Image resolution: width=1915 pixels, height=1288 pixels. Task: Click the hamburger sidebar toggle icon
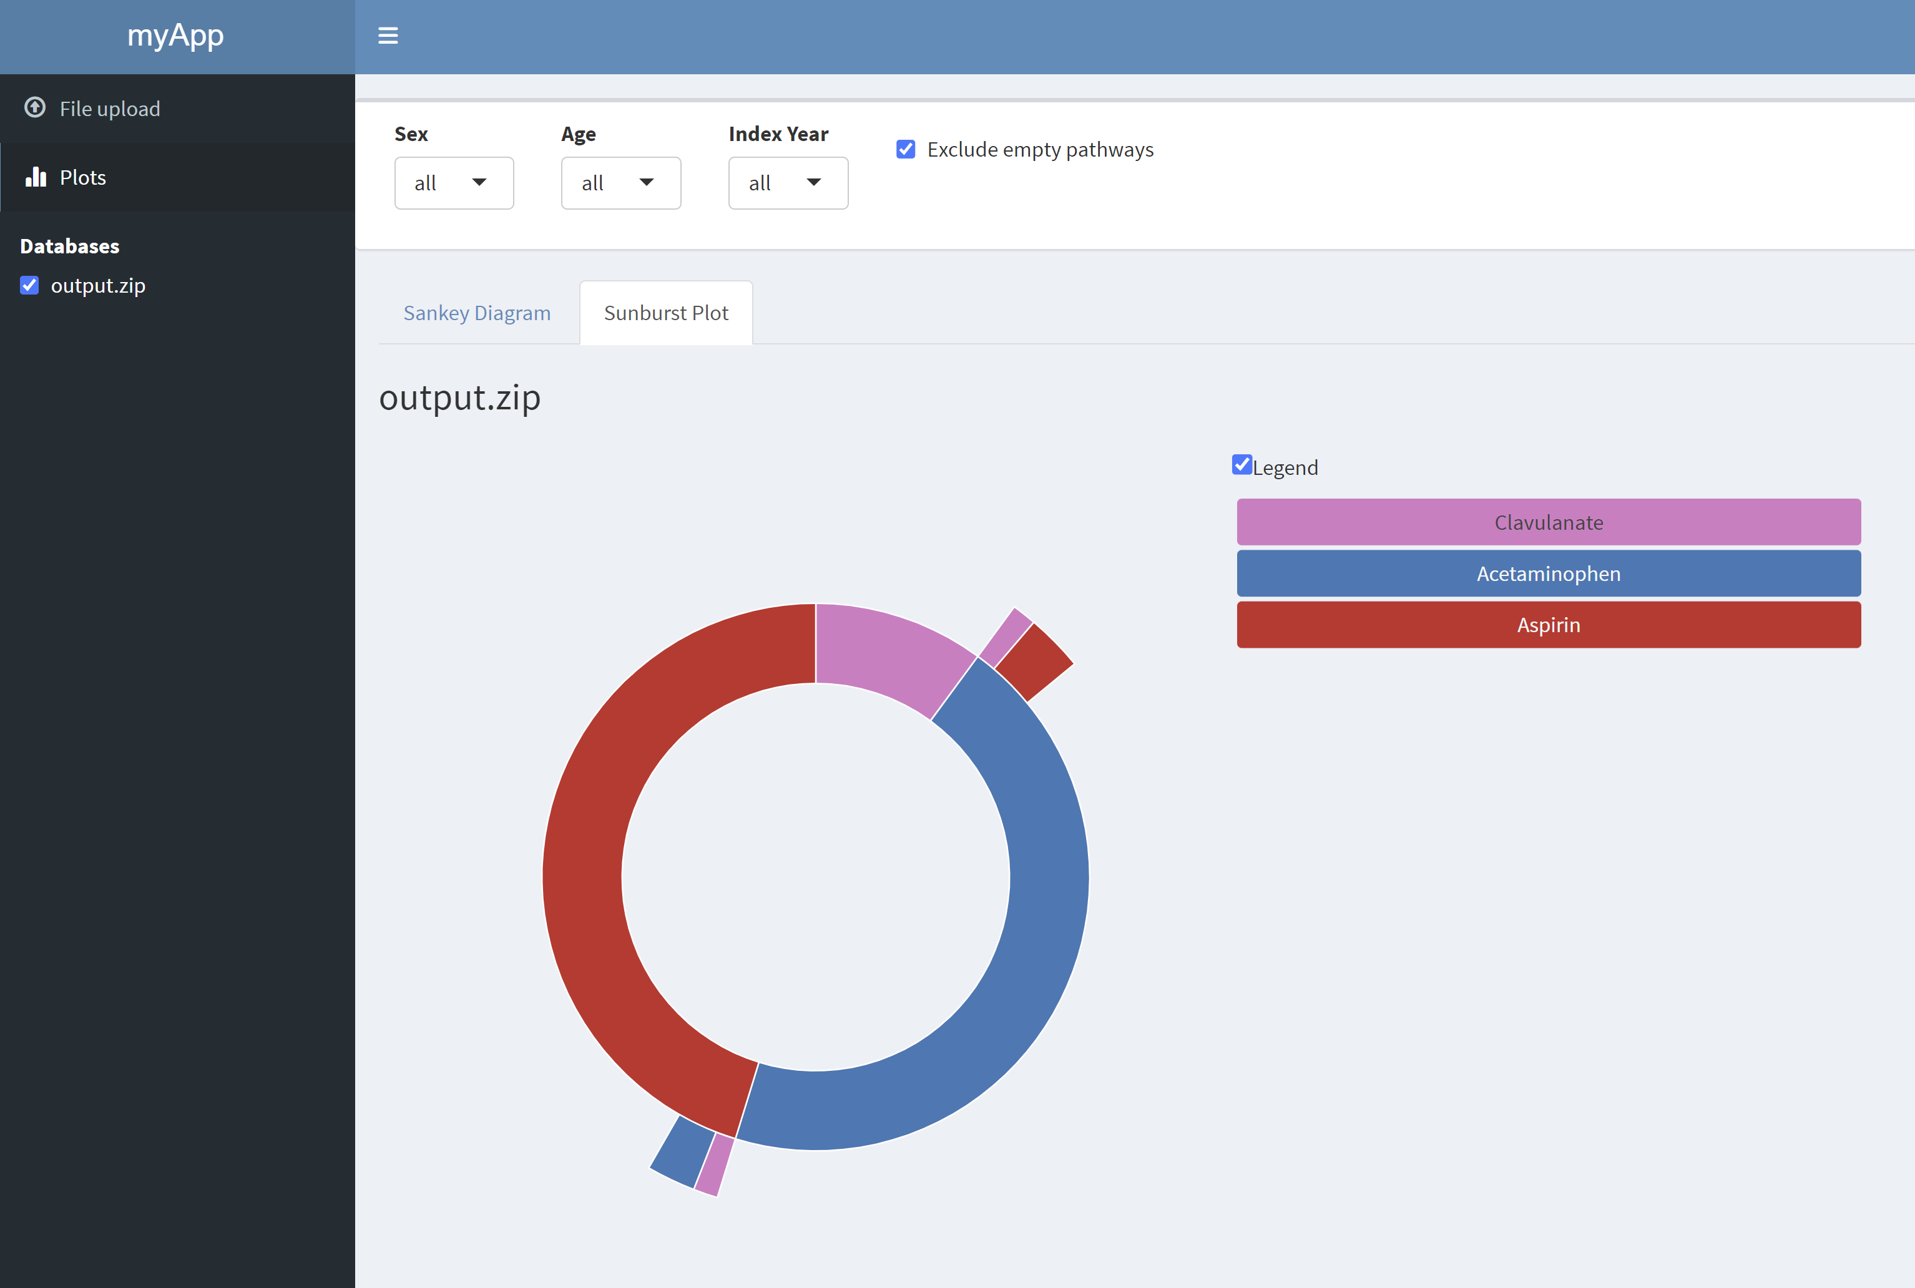pyautogui.click(x=388, y=36)
